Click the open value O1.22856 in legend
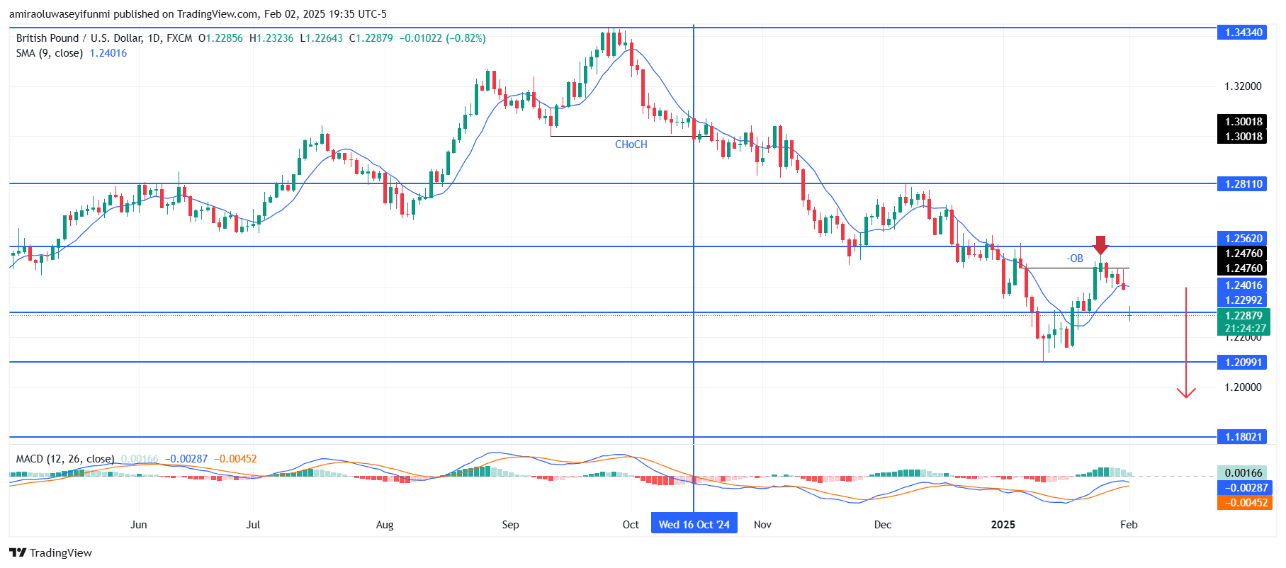1286x568 pixels. click(x=220, y=38)
